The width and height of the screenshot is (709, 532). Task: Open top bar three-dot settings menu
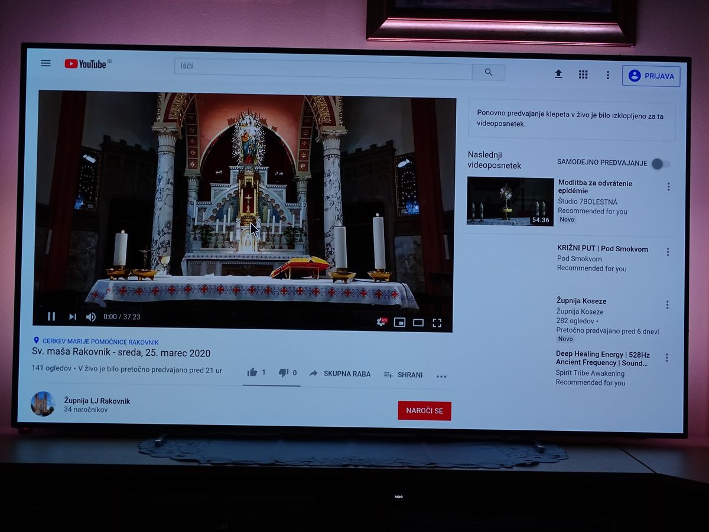(x=607, y=75)
